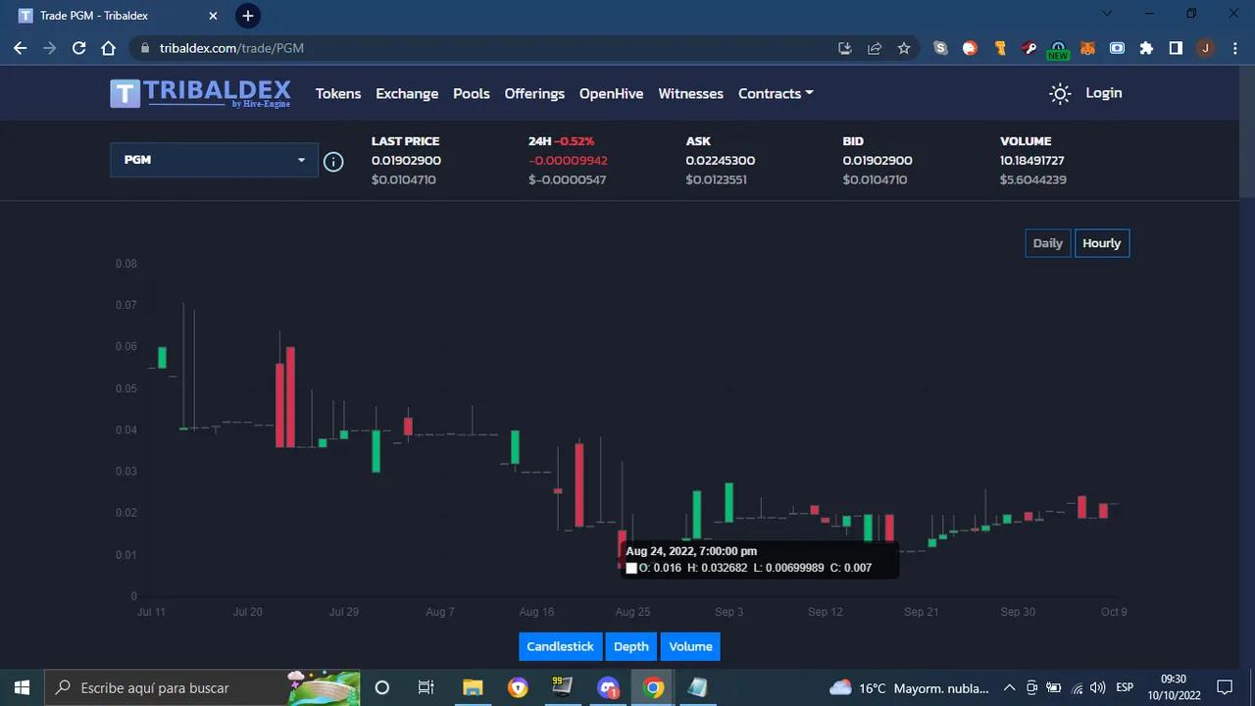Image resolution: width=1255 pixels, height=706 pixels.
Task: Open the notification center
Action: (x=1225, y=687)
